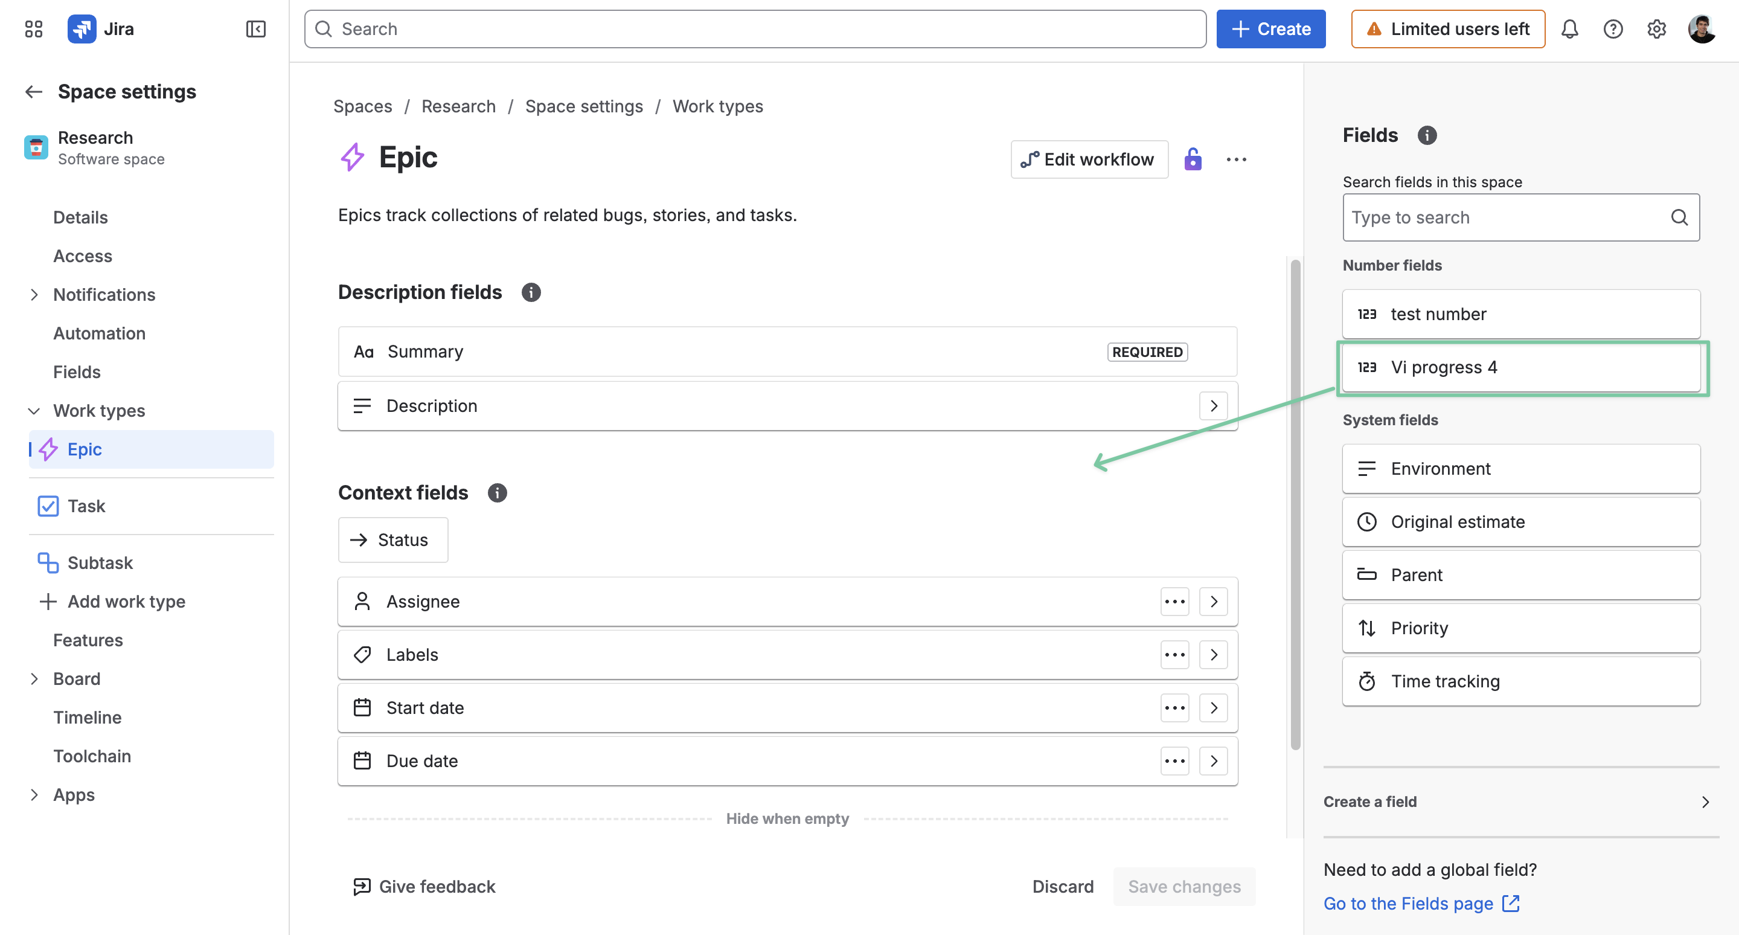The height and width of the screenshot is (935, 1739).
Task: Open notifications bell icon
Action: (1569, 29)
